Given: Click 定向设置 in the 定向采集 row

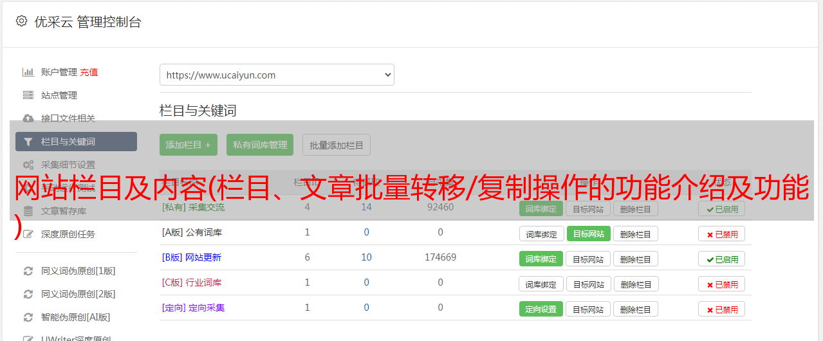Looking at the screenshot, I should (x=541, y=309).
